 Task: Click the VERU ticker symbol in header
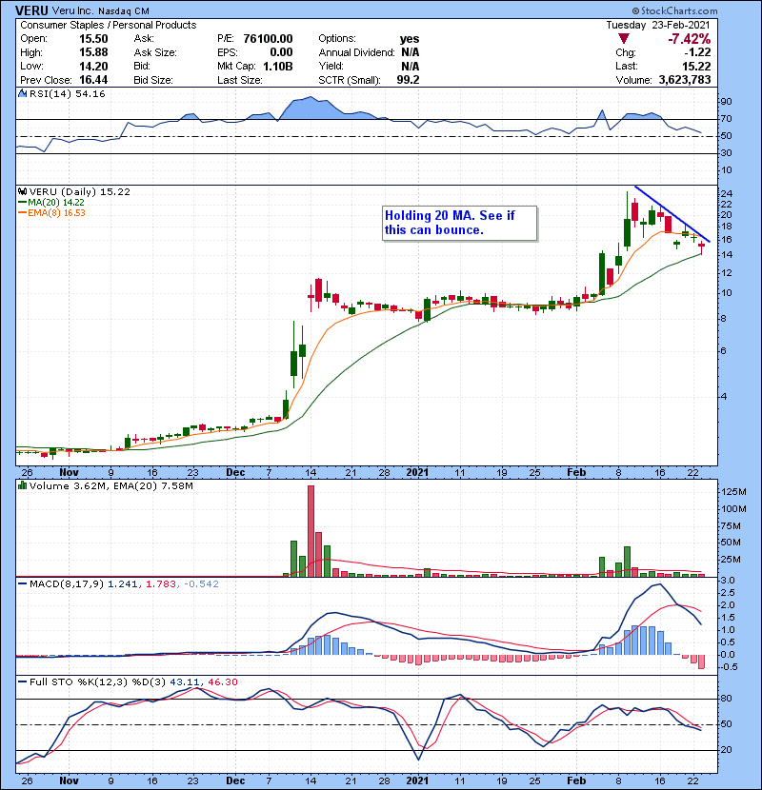(31, 10)
